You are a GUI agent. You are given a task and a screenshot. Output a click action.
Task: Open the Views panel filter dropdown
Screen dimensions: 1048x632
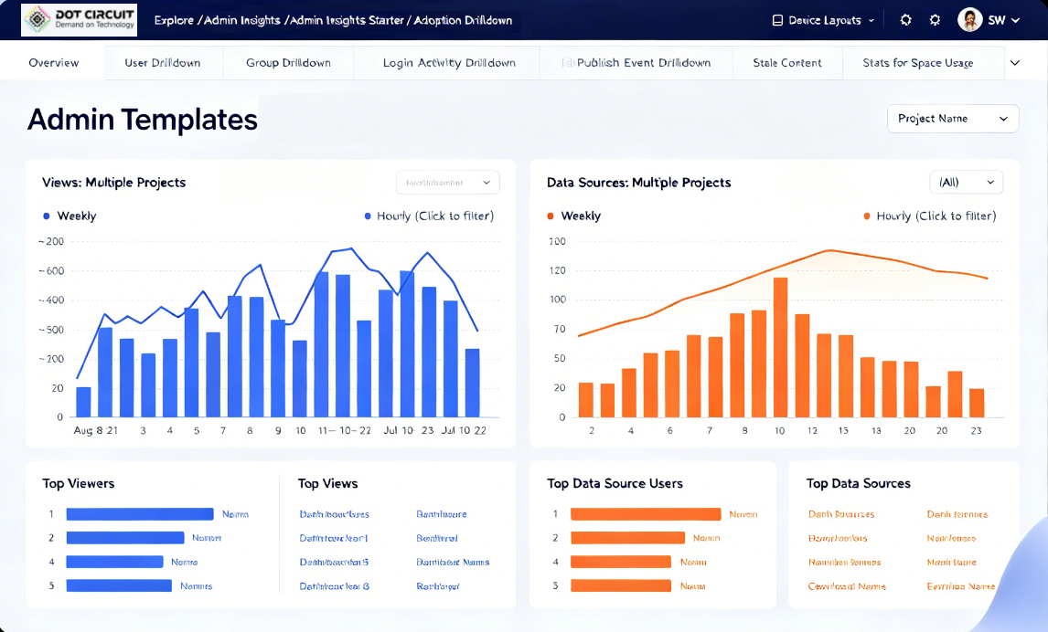448,182
